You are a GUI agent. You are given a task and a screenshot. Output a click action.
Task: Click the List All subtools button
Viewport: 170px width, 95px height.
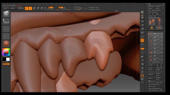coord(151,65)
